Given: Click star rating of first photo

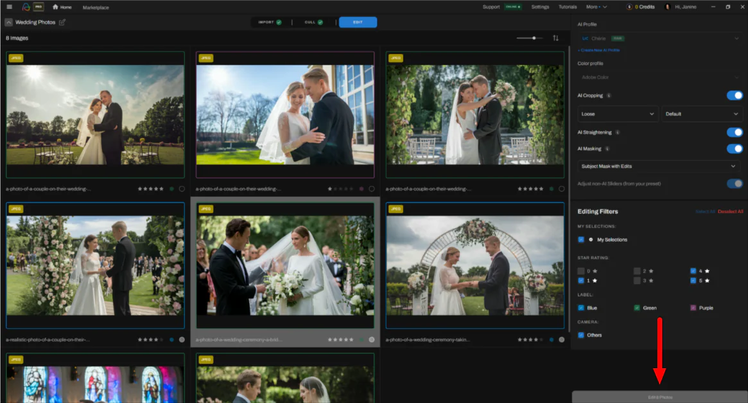Looking at the screenshot, I should [x=150, y=189].
